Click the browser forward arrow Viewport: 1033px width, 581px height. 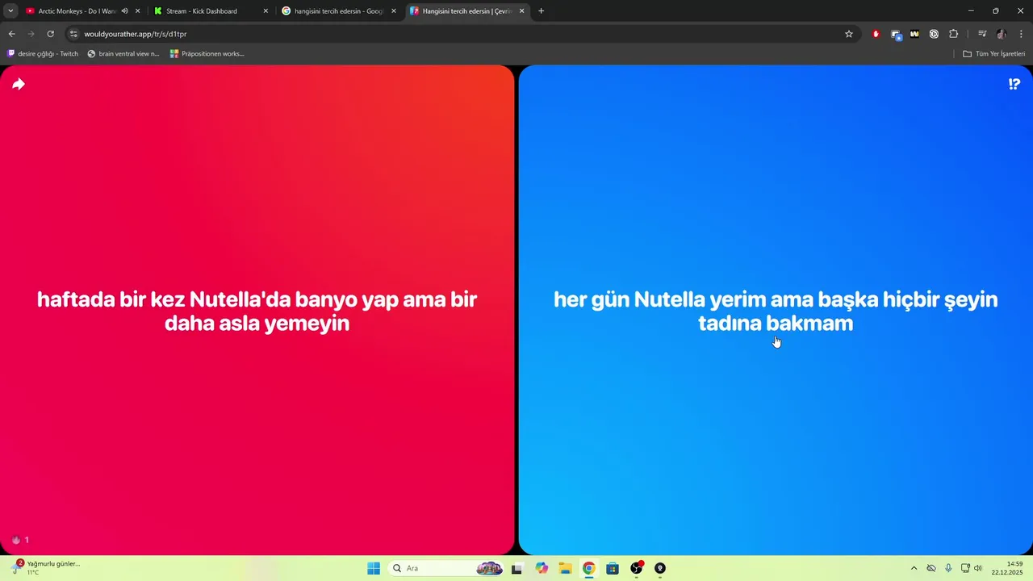(31, 34)
